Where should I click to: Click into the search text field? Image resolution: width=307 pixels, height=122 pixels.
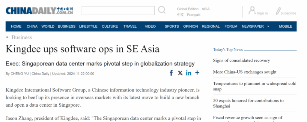click(x=118, y=11)
